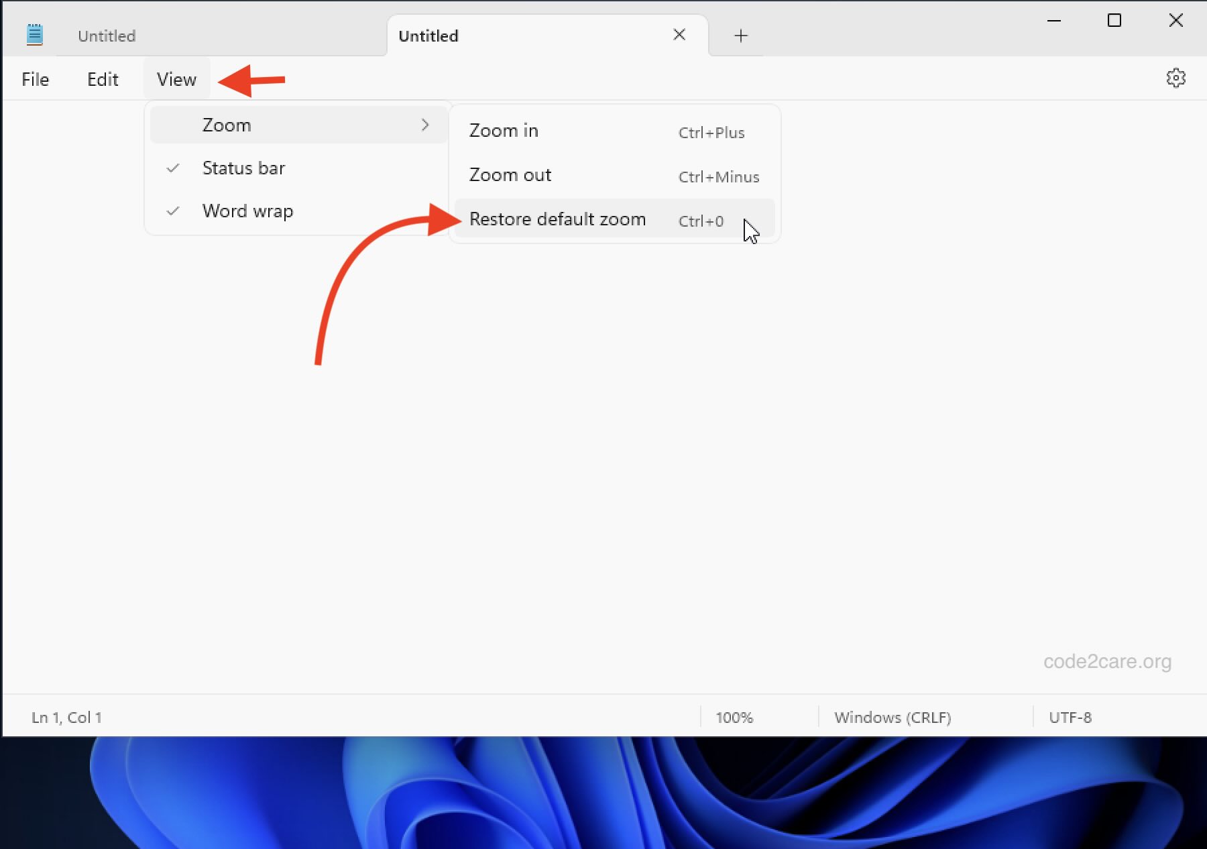Click the UTF-8 encoding indicator
The width and height of the screenshot is (1207, 849).
pyautogui.click(x=1070, y=717)
